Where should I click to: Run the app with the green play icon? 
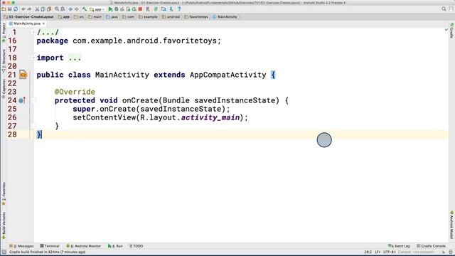[x=110, y=9]
